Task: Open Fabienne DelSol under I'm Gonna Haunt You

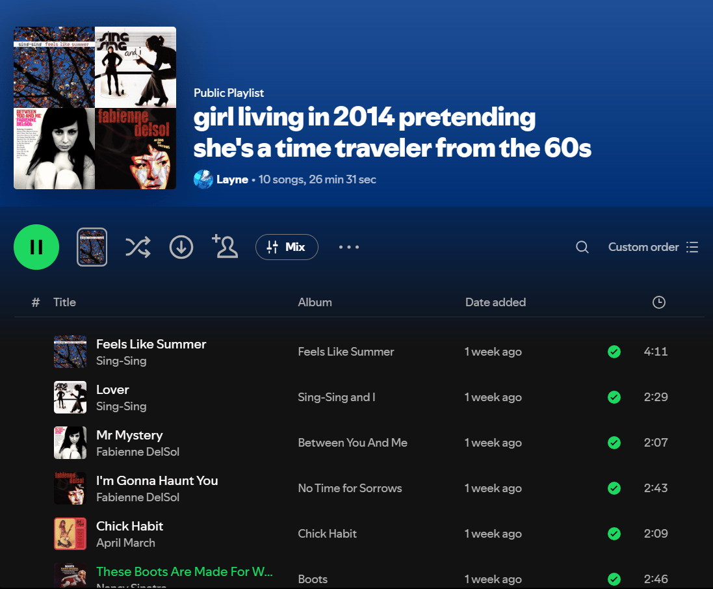Action: pos(138,497)
